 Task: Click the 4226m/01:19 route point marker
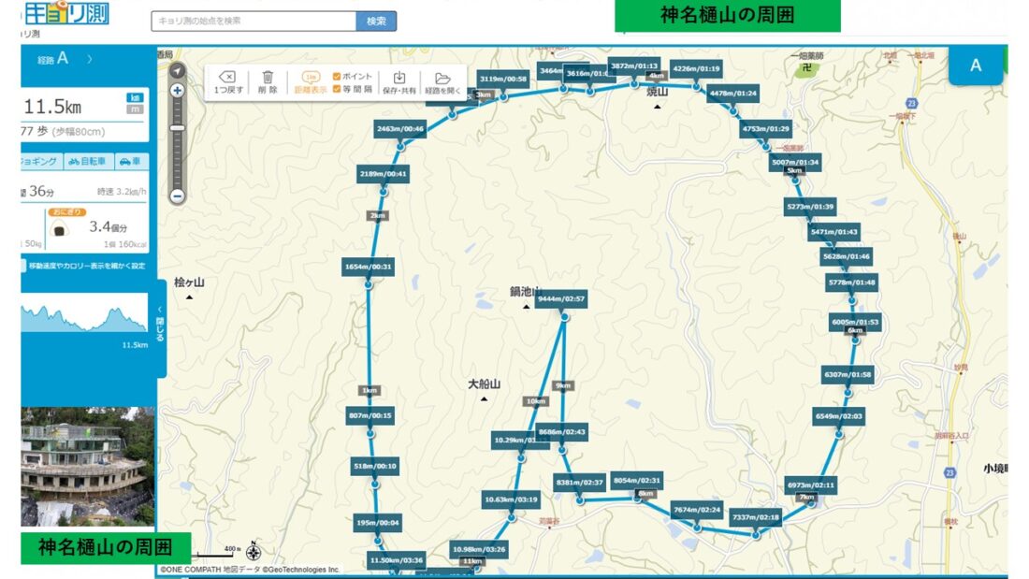click(696, 69)
